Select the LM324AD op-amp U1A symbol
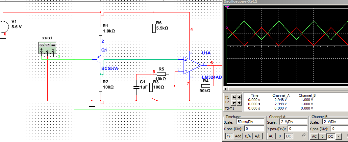 [x=193, y=65]
